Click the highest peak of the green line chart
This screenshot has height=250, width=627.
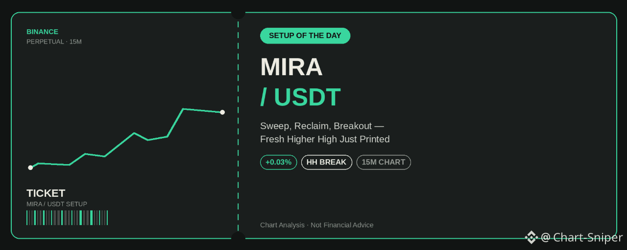point(183,109)
